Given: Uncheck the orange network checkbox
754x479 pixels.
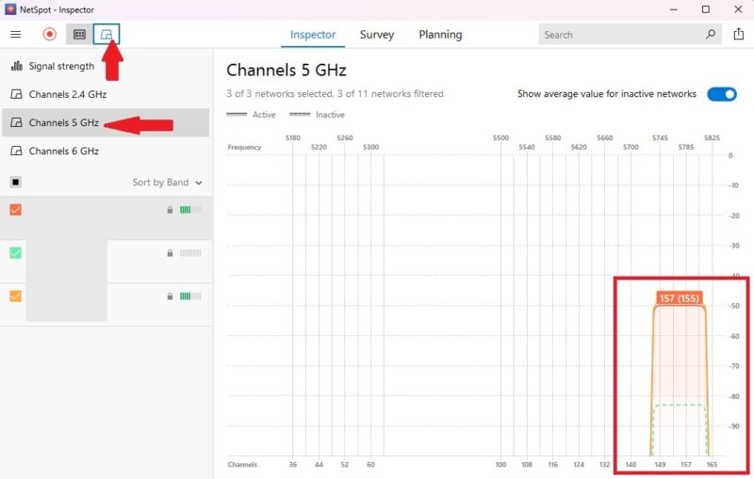Looking at the screenshot, I should [16, 210].
